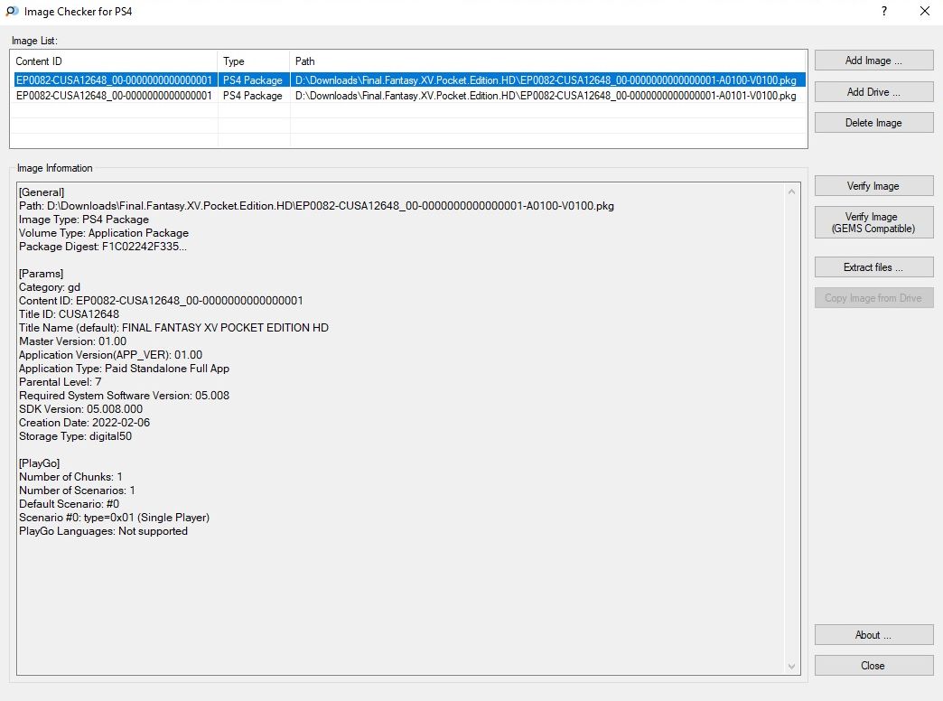Click the Close button
The height and width of the screenshot is (701, 943).
point(873,666)
